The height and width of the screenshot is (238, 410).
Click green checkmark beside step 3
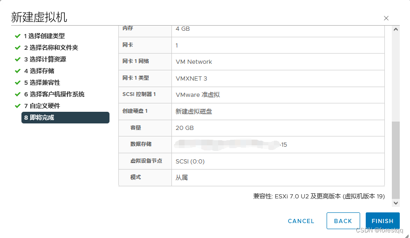(18, 59)
